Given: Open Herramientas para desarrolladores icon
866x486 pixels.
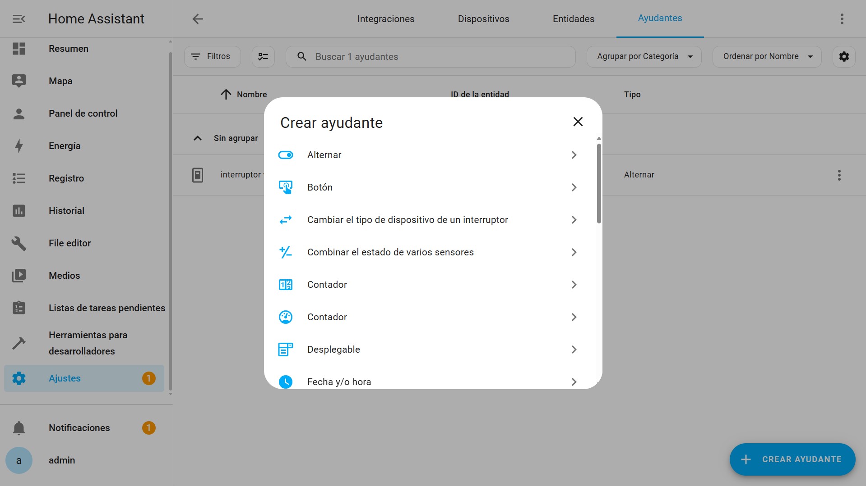Looking at the screenshot, I should pyautogui.click(x=19, y=343).
